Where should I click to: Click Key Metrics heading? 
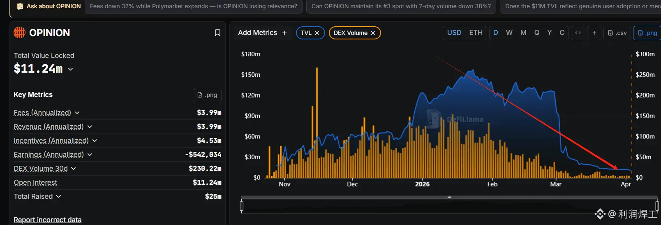33,94
